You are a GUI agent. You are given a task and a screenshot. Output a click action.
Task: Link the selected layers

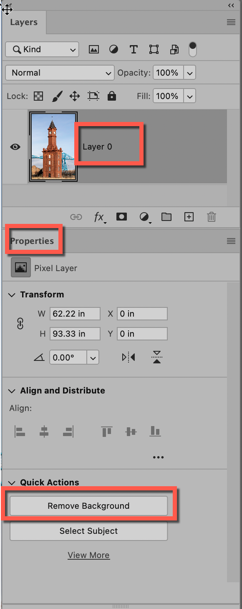76,217
